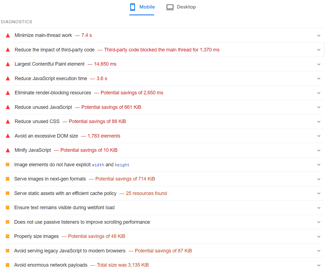Screen dimensions: 325x271
Task: Expand Reduce JavaScript execution time chevron
Action: coord(319,78)
